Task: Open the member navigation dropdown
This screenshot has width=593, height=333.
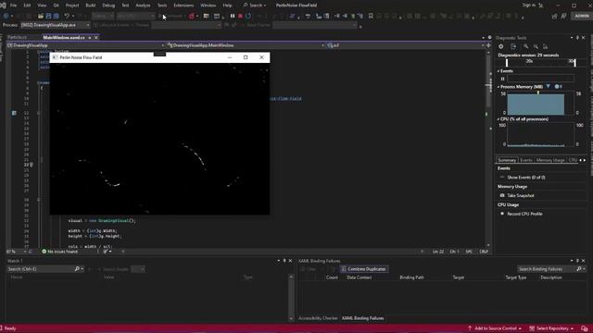Action: point(405,45)
